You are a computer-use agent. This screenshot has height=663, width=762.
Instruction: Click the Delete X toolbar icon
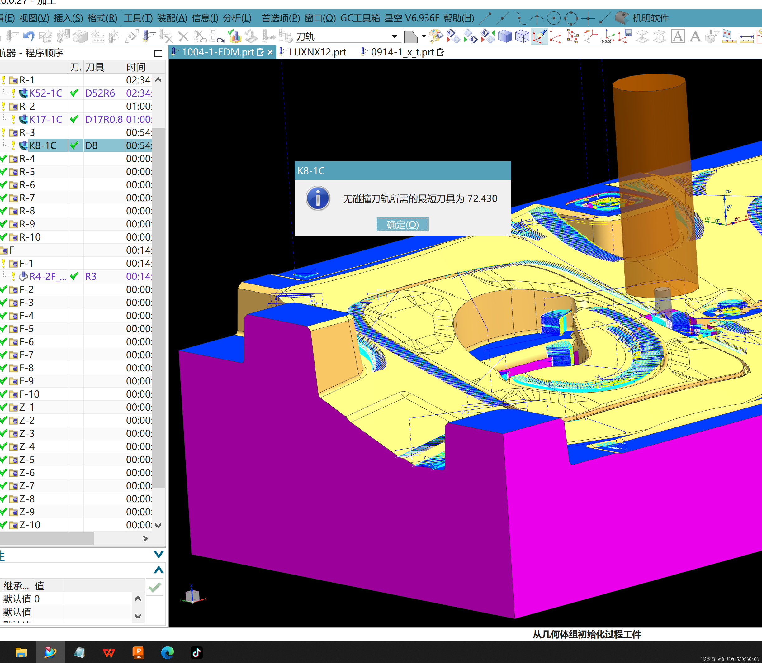tap(183, 36)
